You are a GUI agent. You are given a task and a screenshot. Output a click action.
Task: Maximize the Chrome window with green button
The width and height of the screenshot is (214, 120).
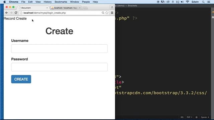(x=13, y=7)
